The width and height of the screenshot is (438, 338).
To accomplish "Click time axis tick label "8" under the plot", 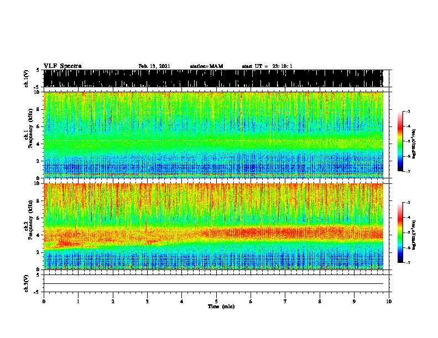I will [x=320, y=302].
